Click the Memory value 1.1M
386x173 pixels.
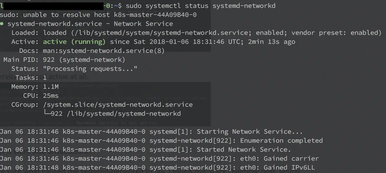click(x=51, y=87)
